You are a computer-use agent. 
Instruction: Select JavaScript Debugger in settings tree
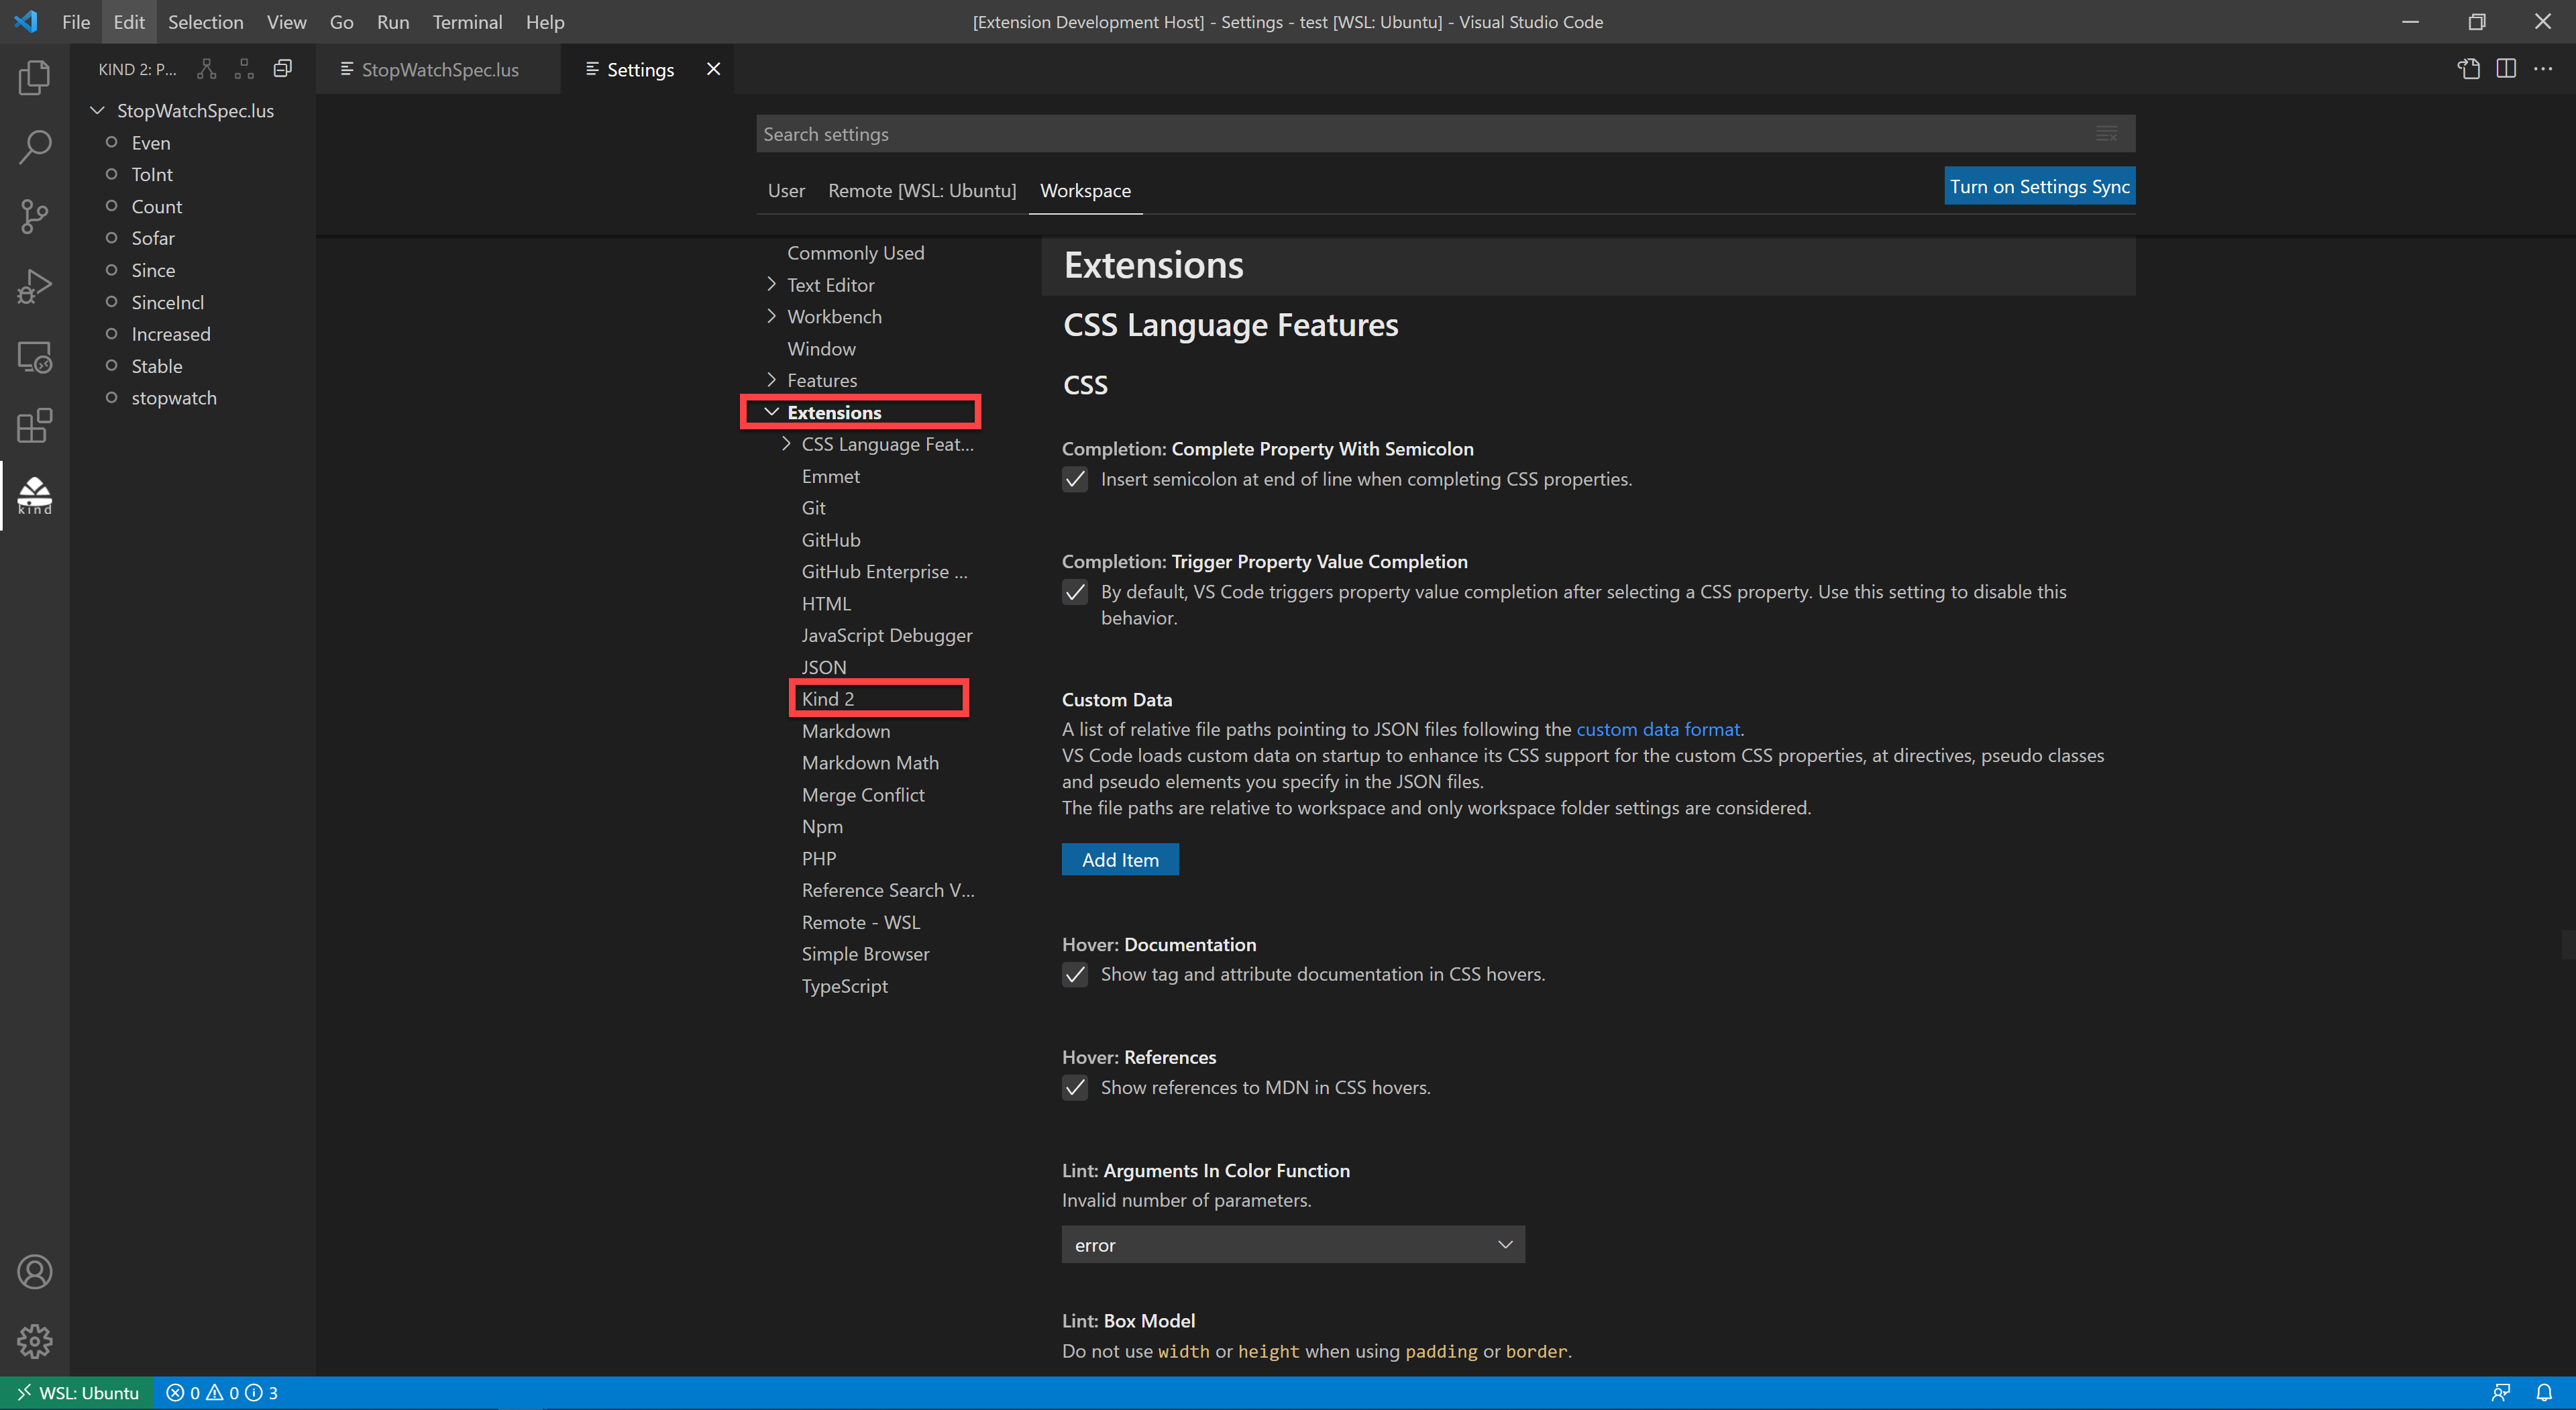point(886,635)
